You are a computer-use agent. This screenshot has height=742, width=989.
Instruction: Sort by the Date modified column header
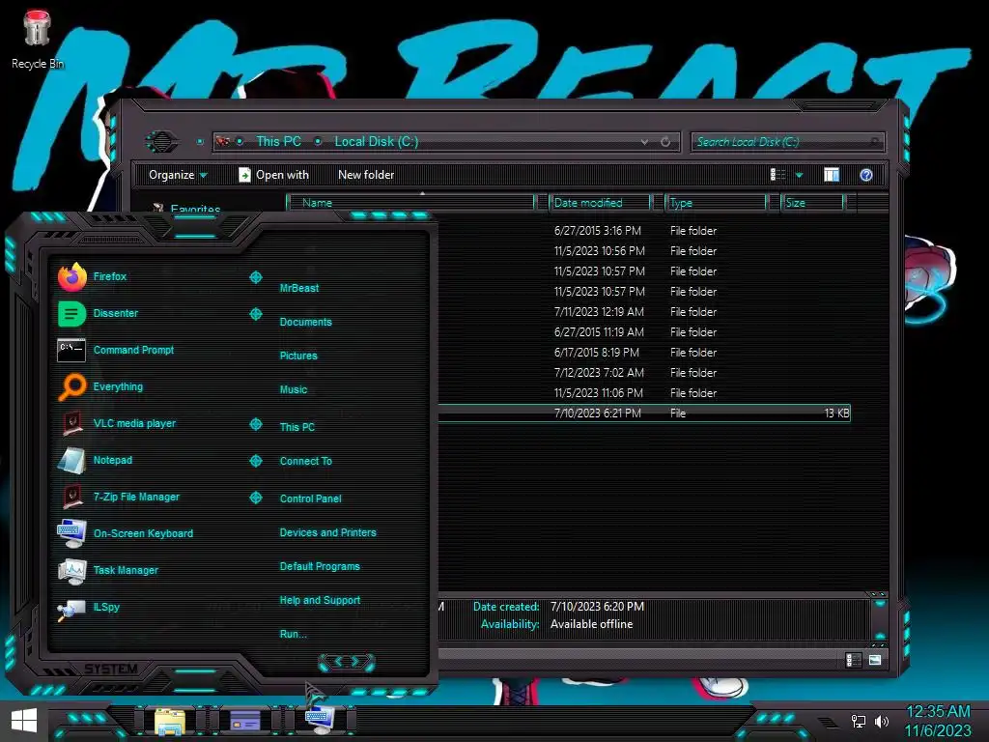(x=599, y=203)
